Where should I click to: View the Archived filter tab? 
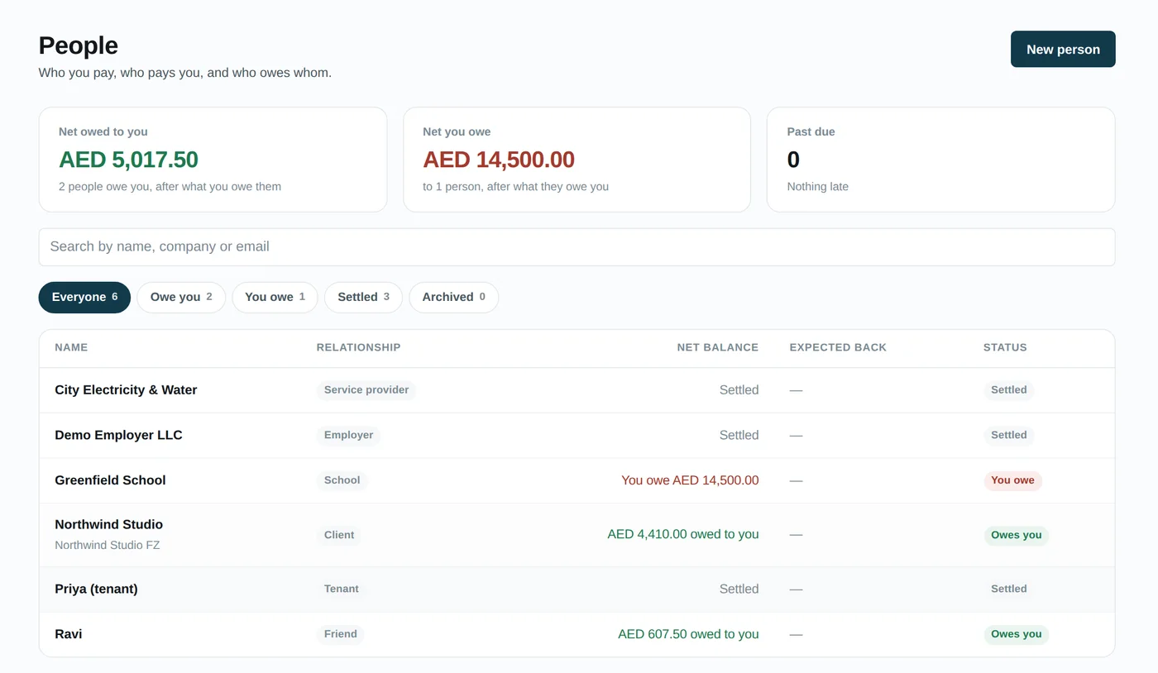(453, 297)
